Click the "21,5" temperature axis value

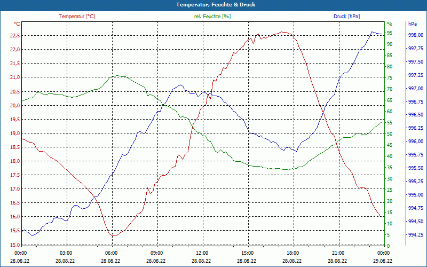(x=15, y=64)
